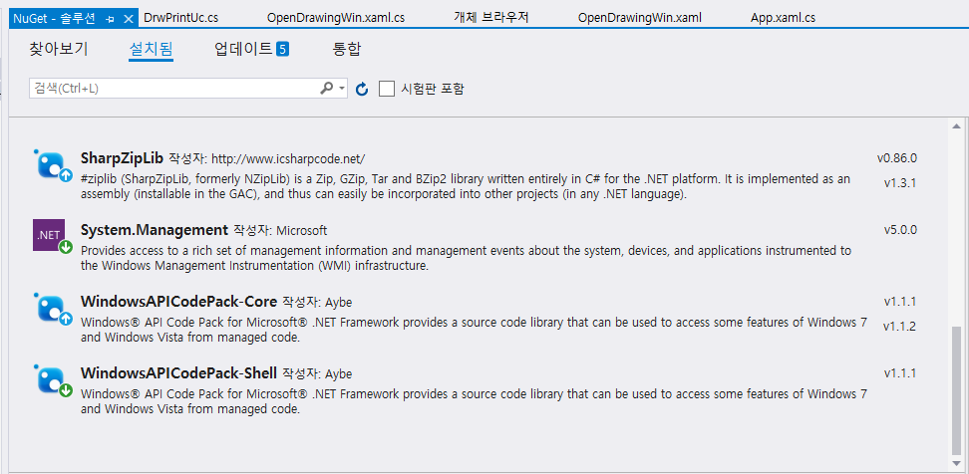969x474 pixels.
Task: Select the WindowsAPICodePack-Shell package name
Action: (x=178, y=373)
